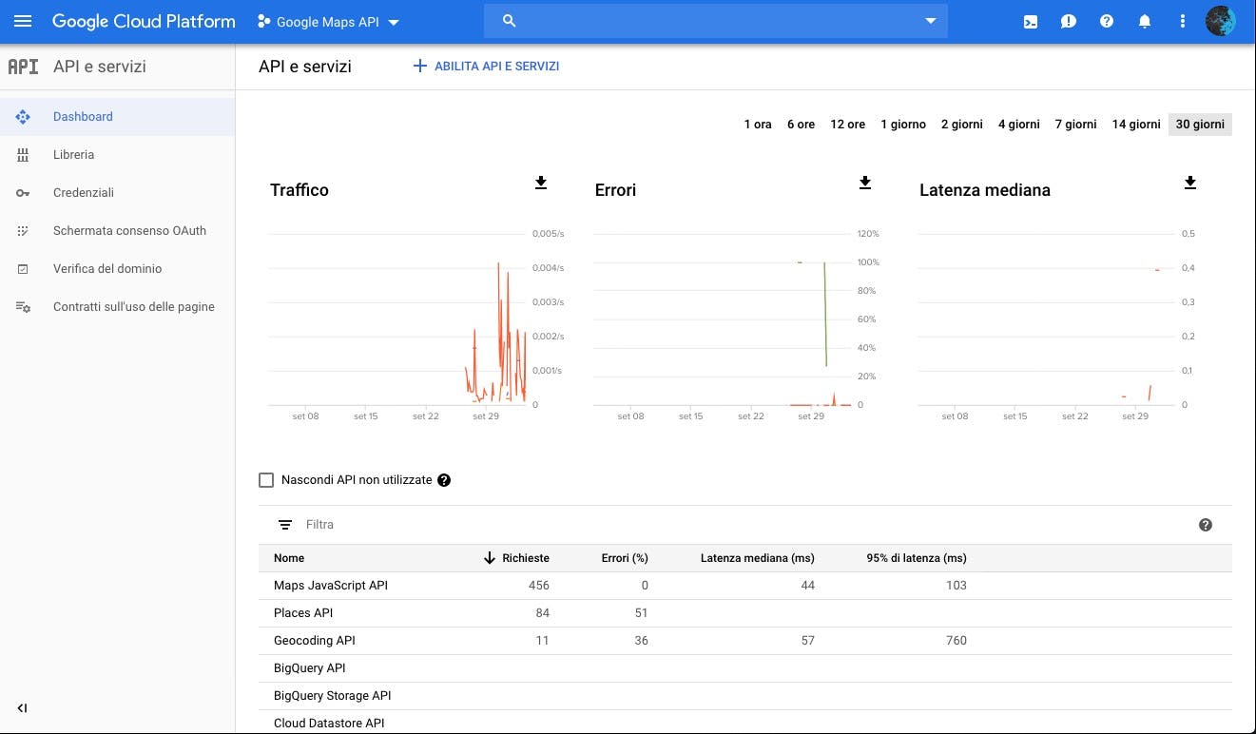The image size is (1256, 734).
Task: Open the help icon in the top bar
Action: (x=1107, y=21)
